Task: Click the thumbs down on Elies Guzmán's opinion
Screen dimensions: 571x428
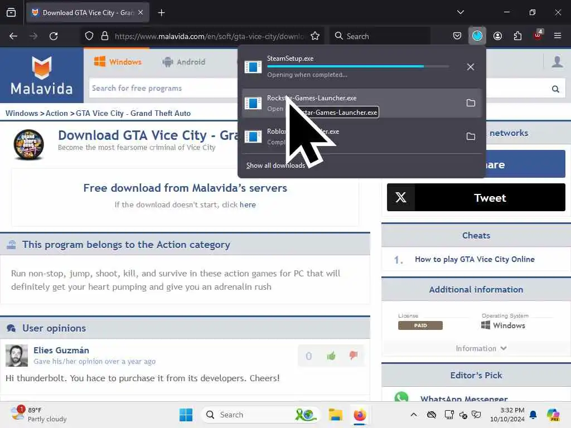Action: pyautogui.click(x=353, y=355)
